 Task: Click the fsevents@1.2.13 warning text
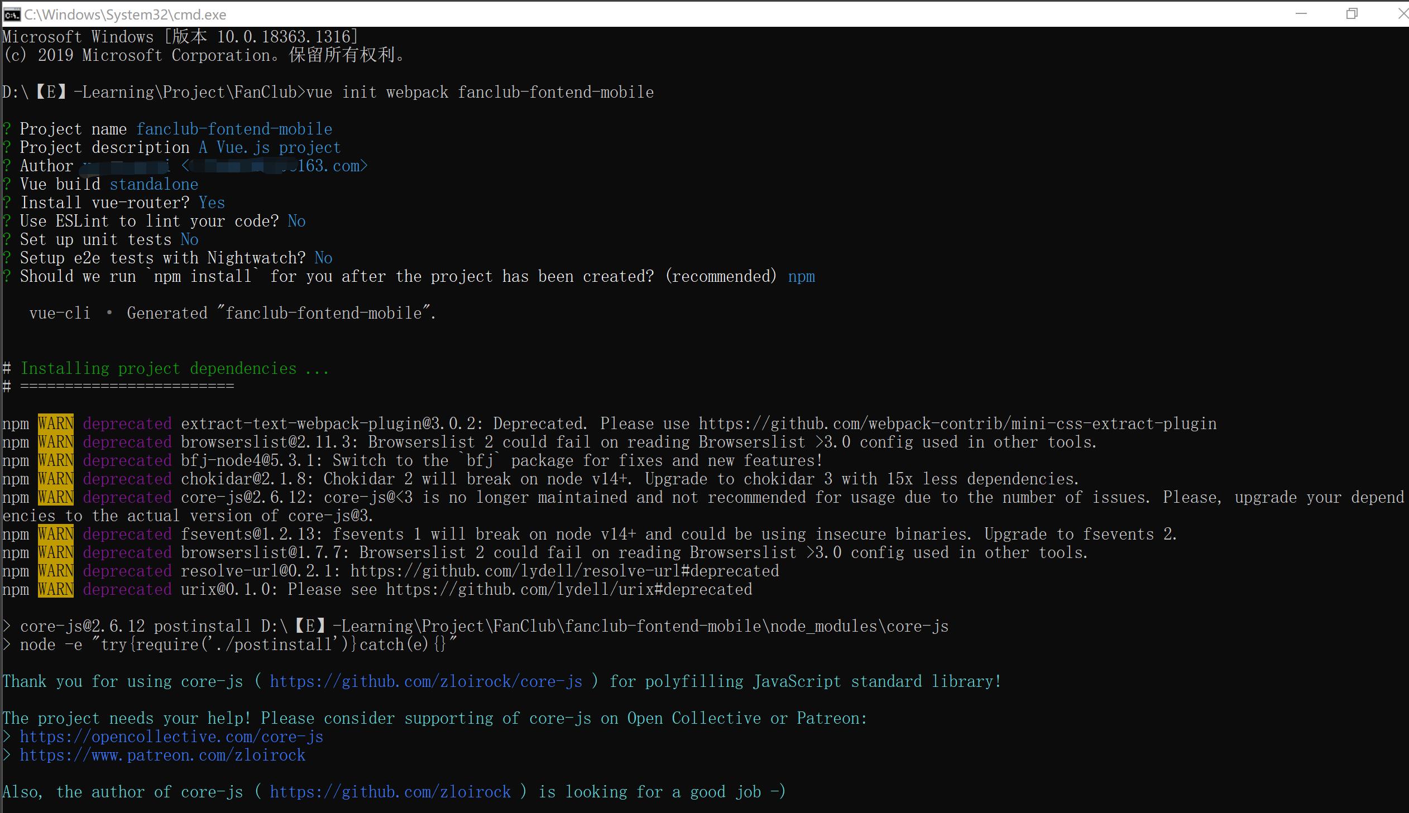679,535
